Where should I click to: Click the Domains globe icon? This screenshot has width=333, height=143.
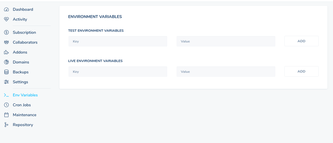pos(6,62)
